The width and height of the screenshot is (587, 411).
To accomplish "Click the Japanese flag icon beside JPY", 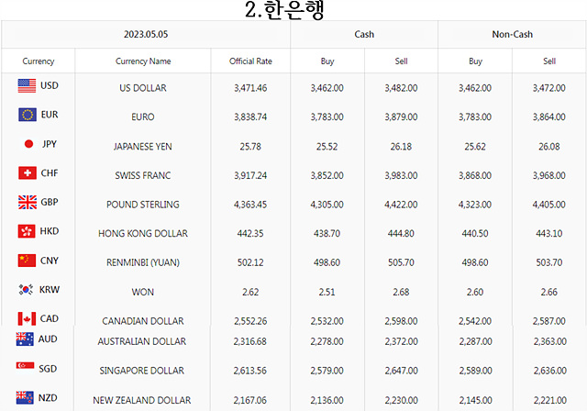I will pyautogui.click(x=28, y=144).
